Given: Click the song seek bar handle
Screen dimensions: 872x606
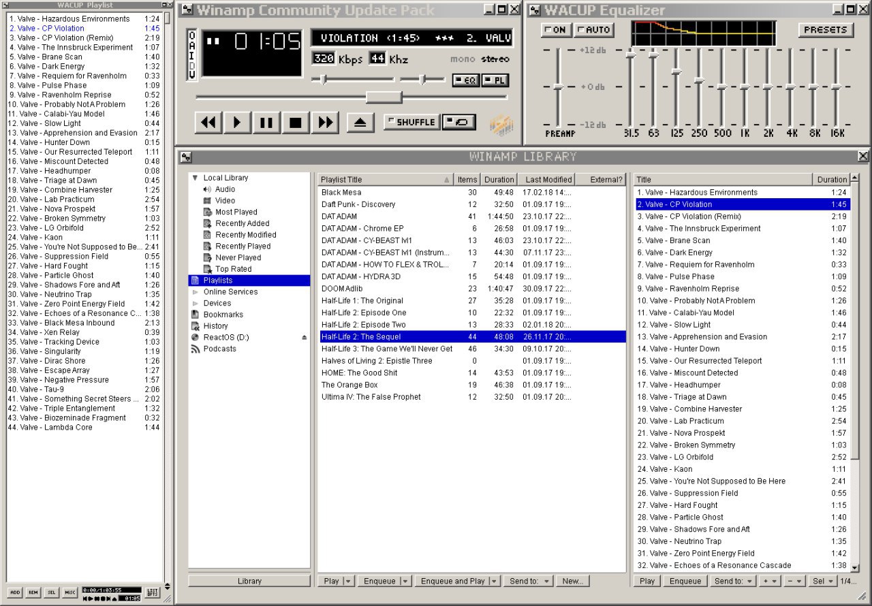Looking at the screenshot, I should 384,97.
